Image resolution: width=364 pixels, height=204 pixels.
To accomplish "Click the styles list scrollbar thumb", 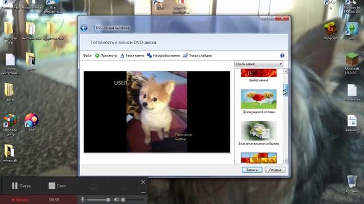I will point(286,90).
